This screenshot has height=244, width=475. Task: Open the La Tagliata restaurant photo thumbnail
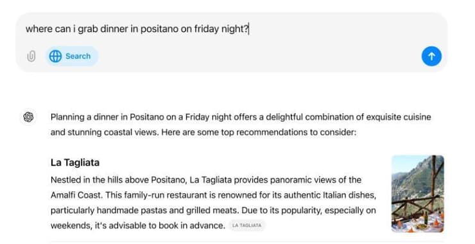(x=417, y=194)
